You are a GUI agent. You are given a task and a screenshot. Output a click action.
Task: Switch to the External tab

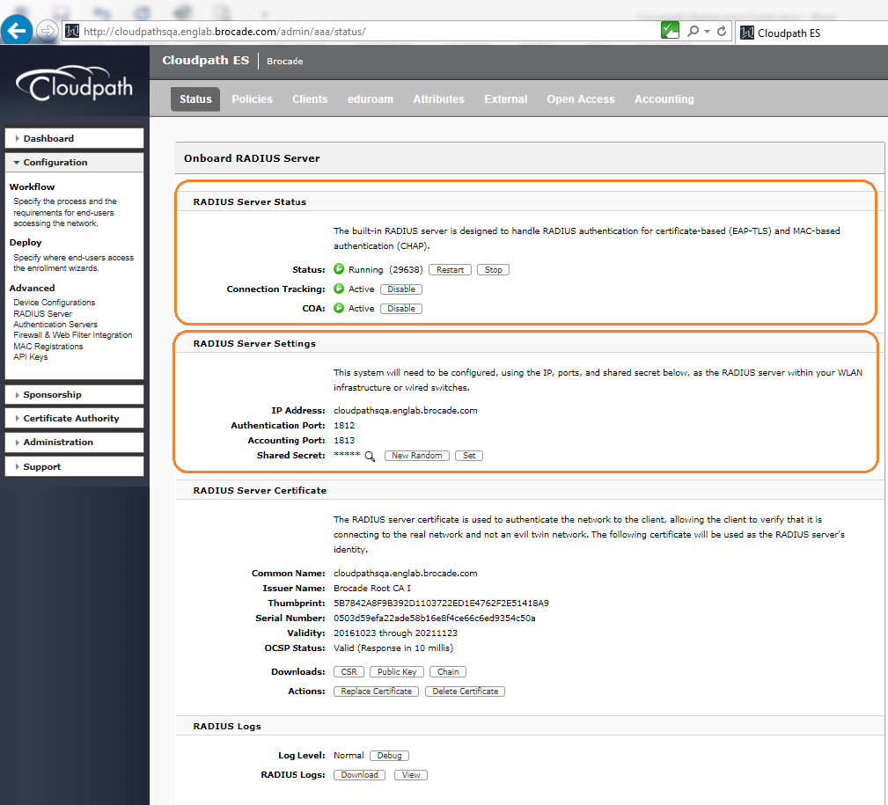tap(506, 99)
